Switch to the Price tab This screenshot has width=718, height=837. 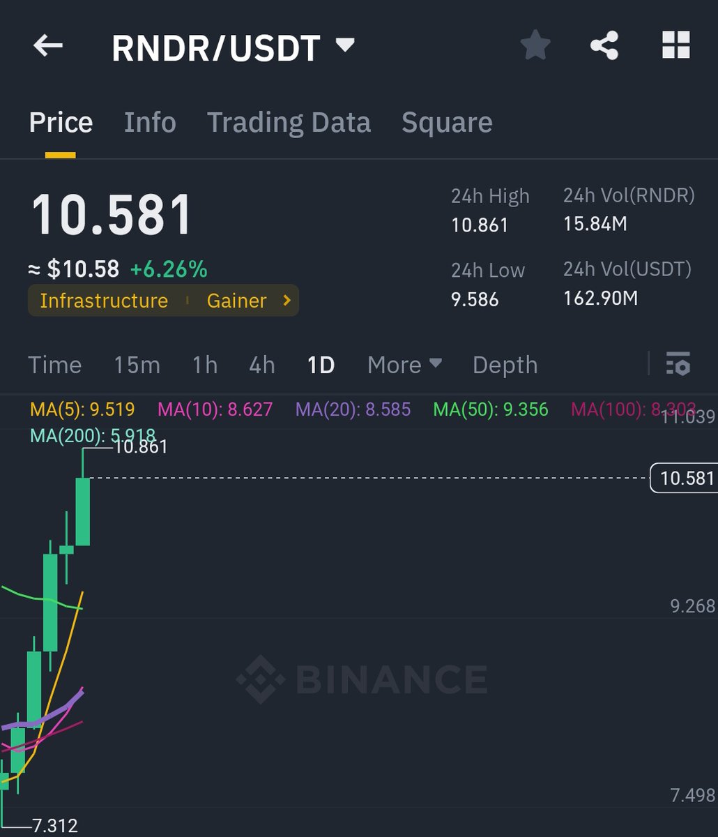coord(61,122)
